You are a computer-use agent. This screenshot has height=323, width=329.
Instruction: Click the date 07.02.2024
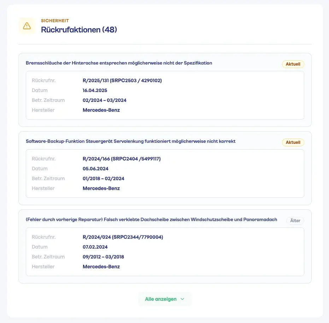click(95, 247)
